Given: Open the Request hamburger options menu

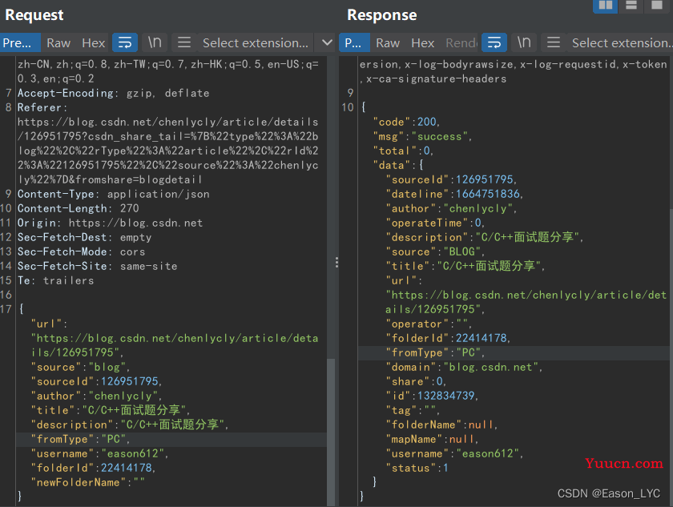Looking at the screenshot, I should [x=184, y=43].
